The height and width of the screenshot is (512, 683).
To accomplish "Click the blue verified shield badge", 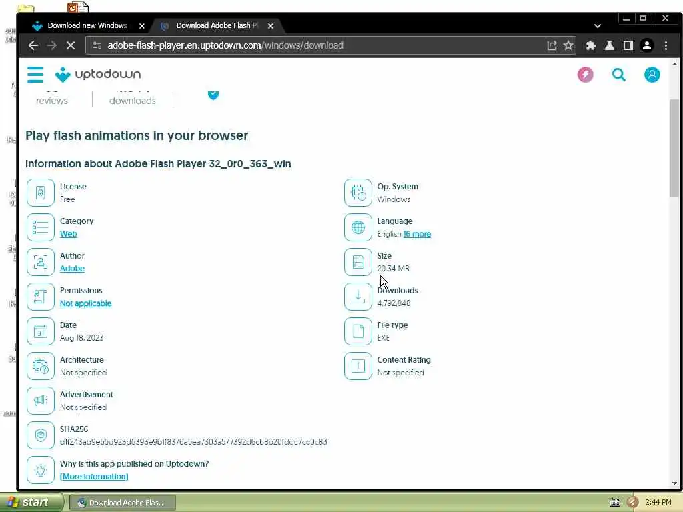I will [x=213, y=95].
